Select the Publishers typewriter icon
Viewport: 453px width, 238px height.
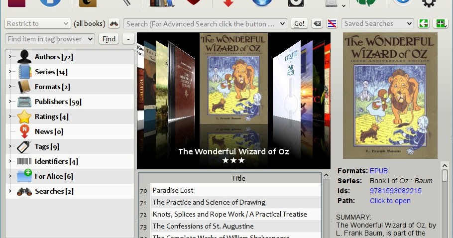pyautogui.click(x=24, y=102)
